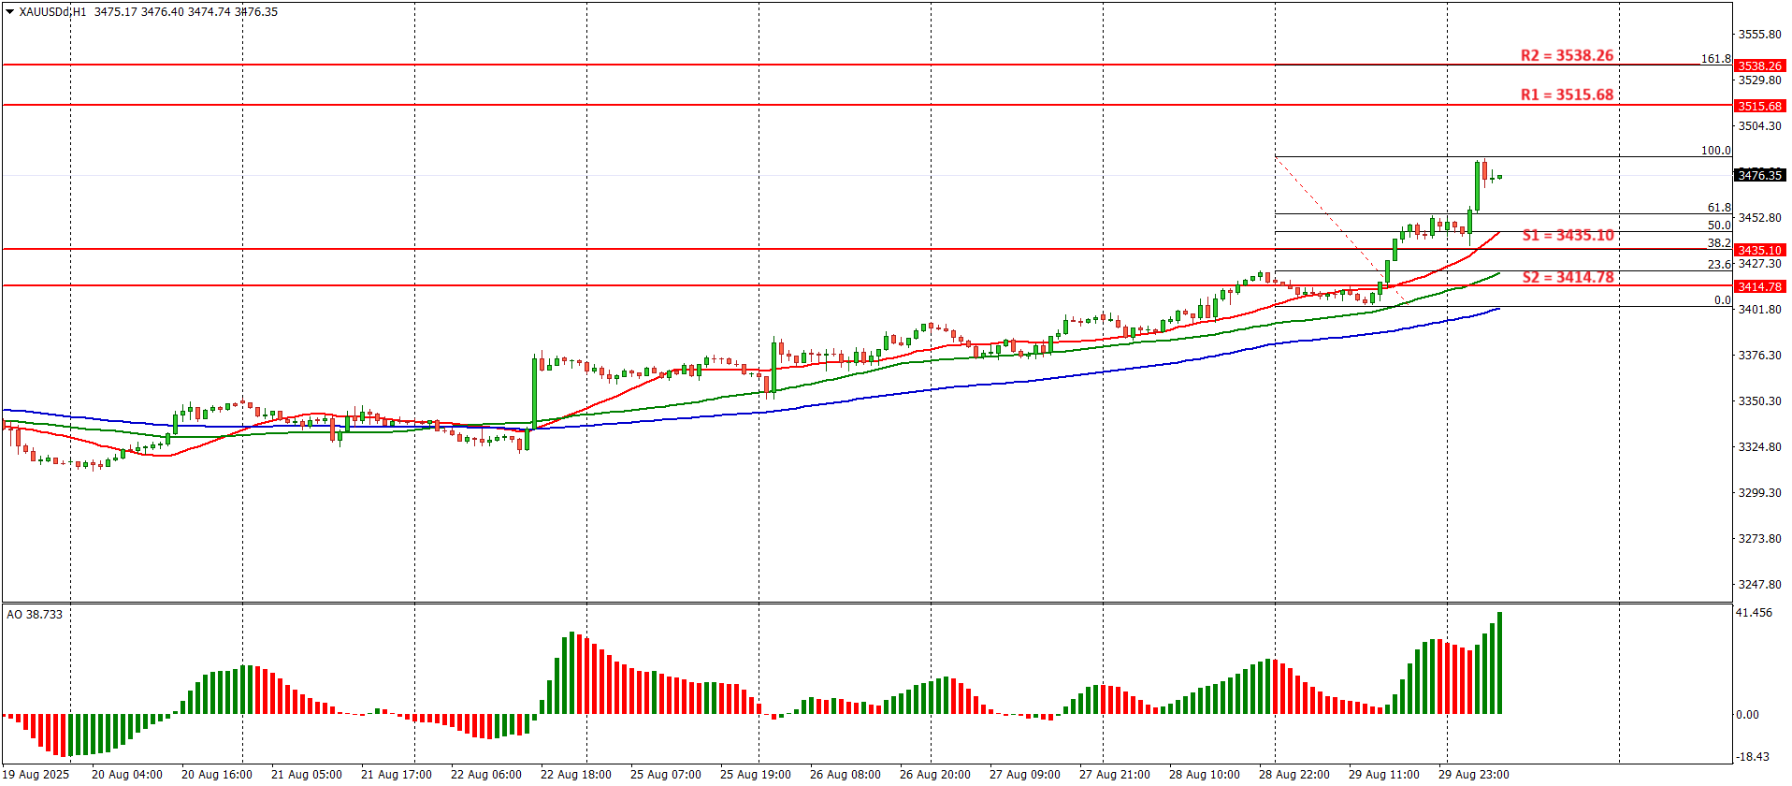
Task: Click the Fibonacci 161.8 level label
Action: tap(1715, 58)
